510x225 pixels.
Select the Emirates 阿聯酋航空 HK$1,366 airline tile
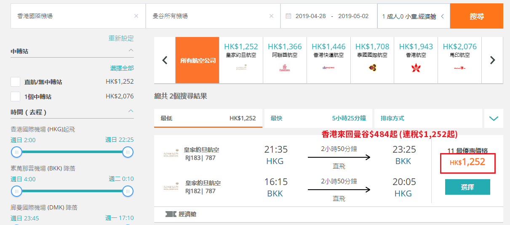click(285, 60)
